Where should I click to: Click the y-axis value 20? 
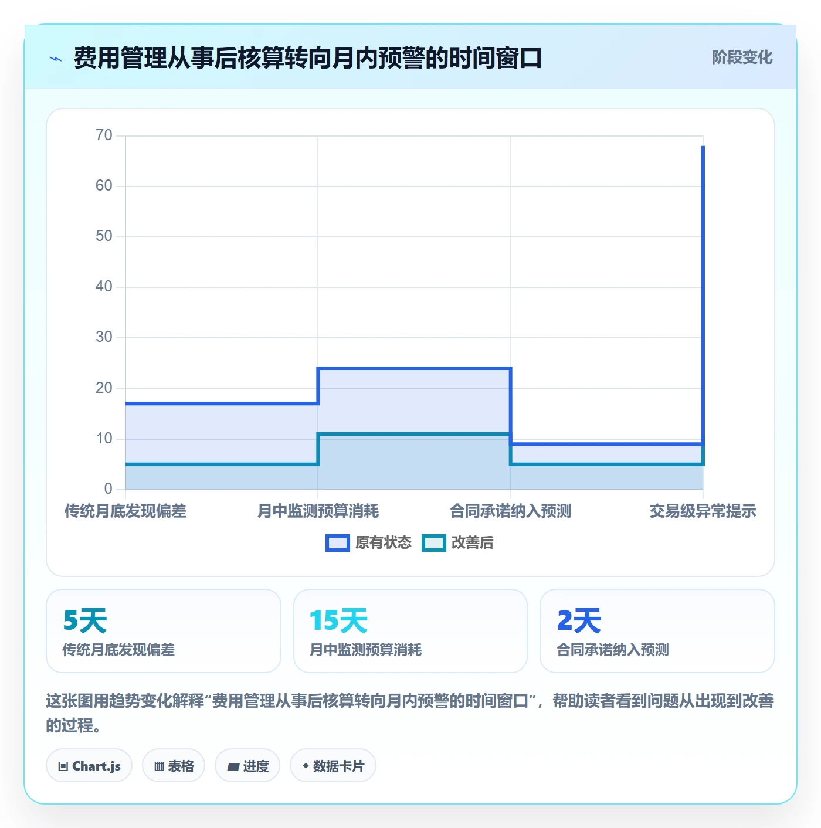pos(104,388)
